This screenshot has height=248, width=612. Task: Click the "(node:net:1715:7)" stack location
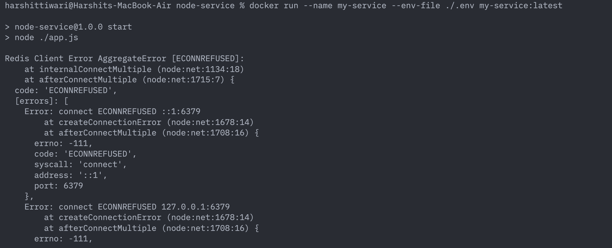(183, 80)
